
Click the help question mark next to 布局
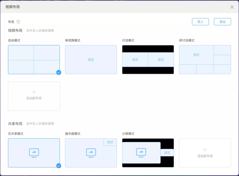pyautogui.click(x=18, y=22)
